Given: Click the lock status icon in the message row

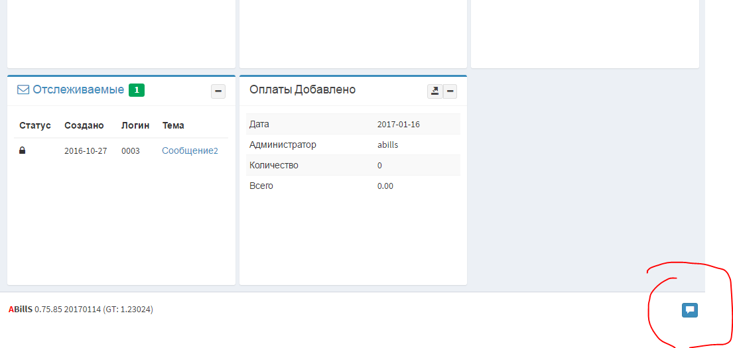Looking at the screenshot, I should point(23,150).
